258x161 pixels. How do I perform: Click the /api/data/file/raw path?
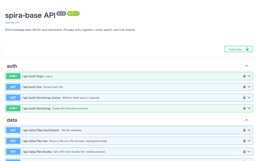(35, 141)
